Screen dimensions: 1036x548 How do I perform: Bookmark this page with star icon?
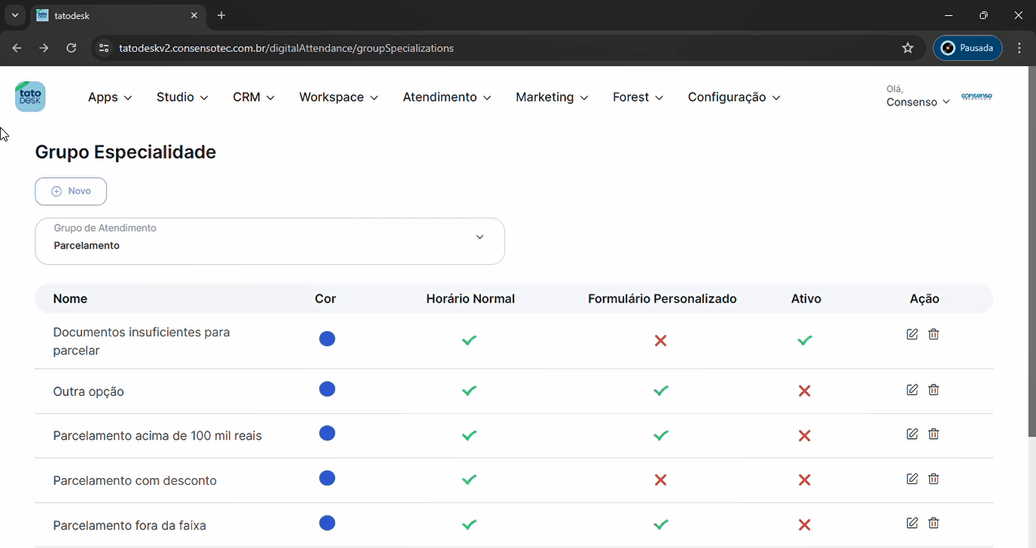click(x=907, y=48)
